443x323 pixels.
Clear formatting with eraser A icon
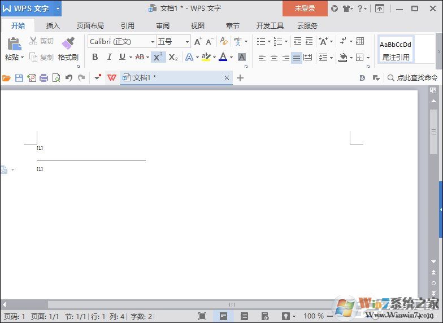coord(224,41)
